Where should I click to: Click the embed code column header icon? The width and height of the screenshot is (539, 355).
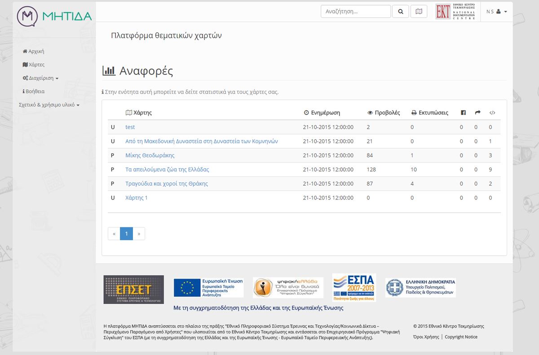492,113
